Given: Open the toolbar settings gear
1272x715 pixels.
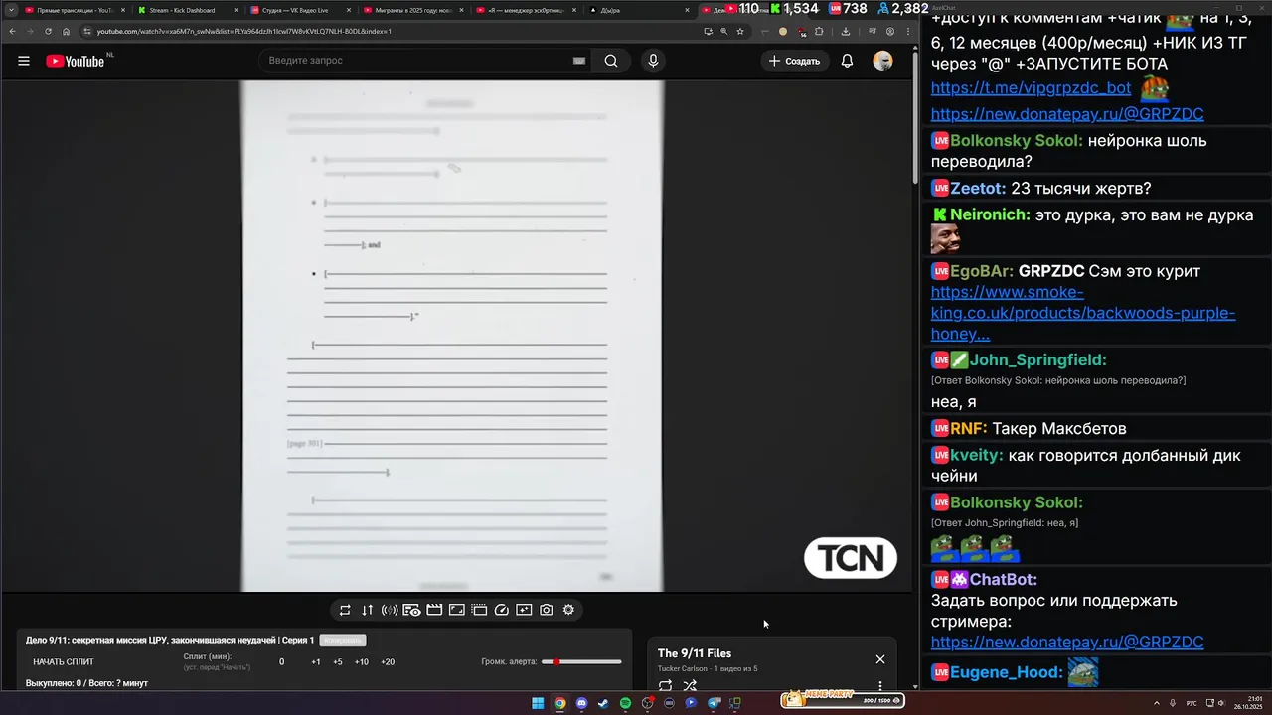Looking at the screenshot, I should click(x=568, y=610).
